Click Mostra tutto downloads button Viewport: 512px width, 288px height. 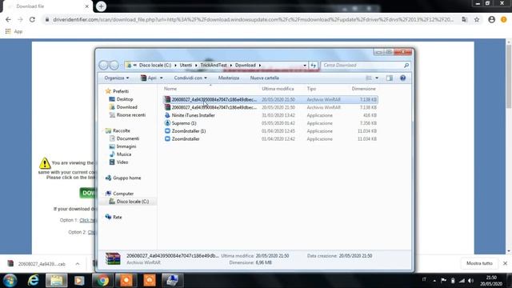click(479, 263)
